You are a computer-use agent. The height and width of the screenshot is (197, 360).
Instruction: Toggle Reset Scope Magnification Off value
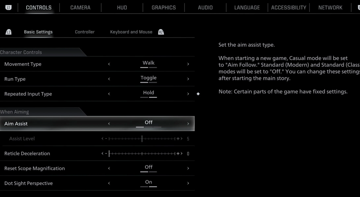[149, 167]
